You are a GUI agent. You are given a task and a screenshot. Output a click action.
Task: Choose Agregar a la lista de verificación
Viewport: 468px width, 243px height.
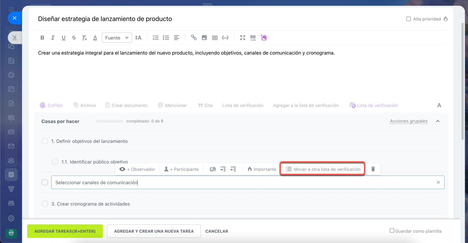[306, 105]
